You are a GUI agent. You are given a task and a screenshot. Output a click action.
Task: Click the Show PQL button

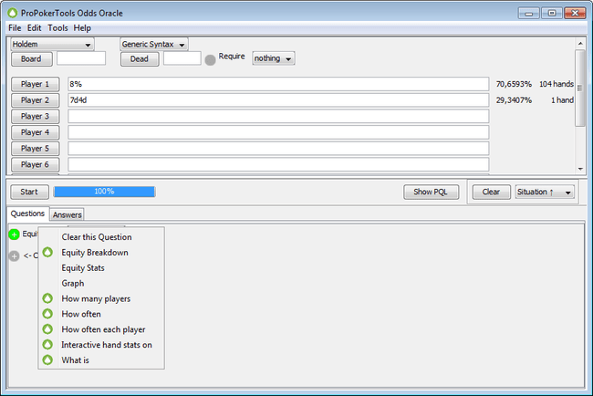click(x=432, y=192)
